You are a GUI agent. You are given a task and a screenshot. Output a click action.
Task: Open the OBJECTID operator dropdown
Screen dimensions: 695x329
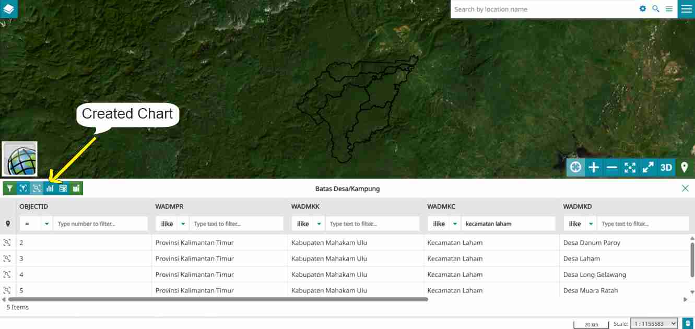click(x=47, y=224)
